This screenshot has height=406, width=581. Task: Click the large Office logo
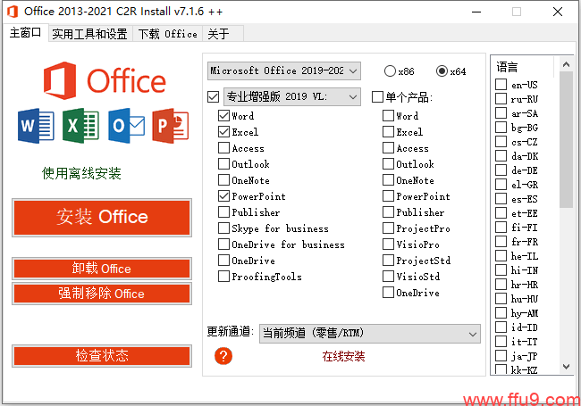(x=105, y=80)
